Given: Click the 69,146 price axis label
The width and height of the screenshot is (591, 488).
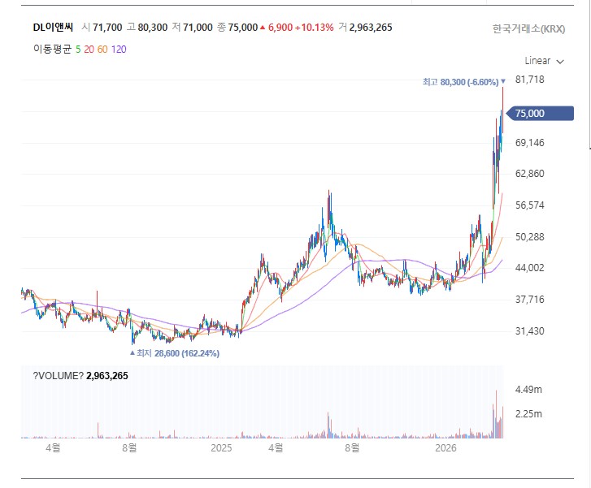Looking at the screenshot, I should point(529,143).
